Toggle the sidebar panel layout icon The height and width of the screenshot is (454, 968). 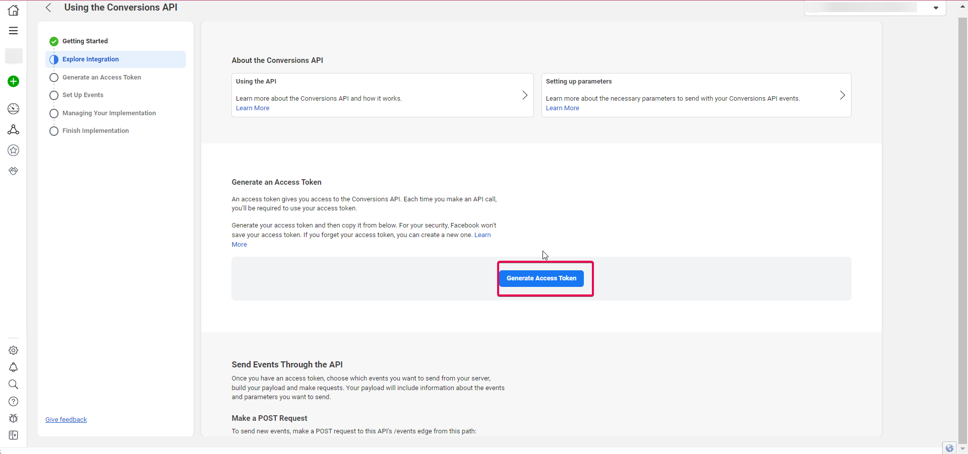tap(14, 435)
